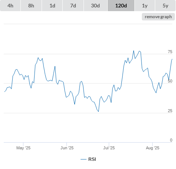Screen dimensions: 176x169
Task: Switch to the 8h time range
Action: pyautogui.click(x=31, y=6)
